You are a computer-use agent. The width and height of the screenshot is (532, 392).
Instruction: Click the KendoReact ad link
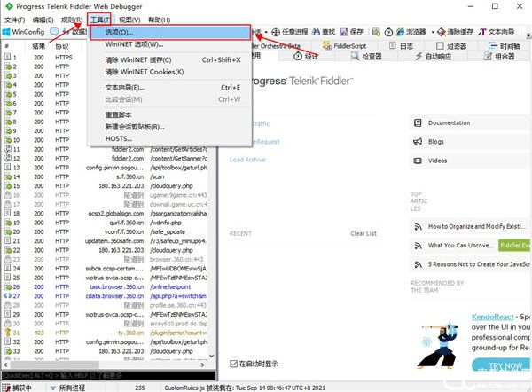[x=492, y=317]
